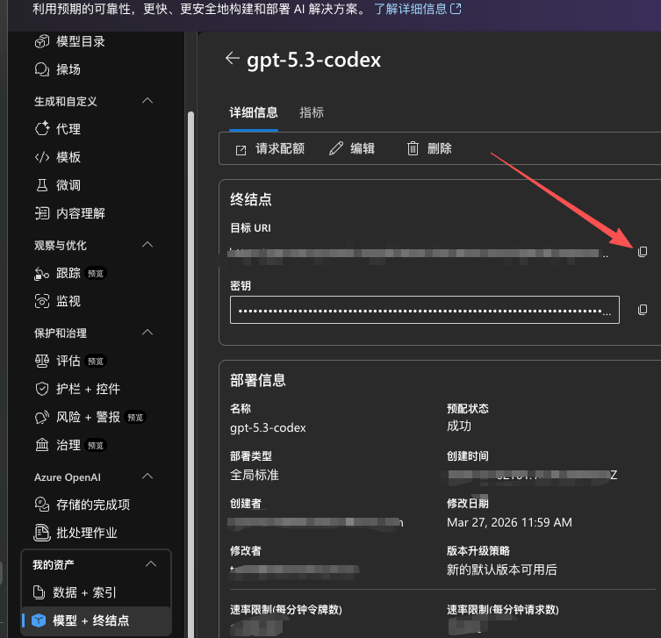Click the templates code icon
The image size is (661, 638).
pyautogui.click(x=42, y=157)
